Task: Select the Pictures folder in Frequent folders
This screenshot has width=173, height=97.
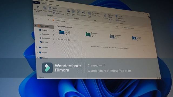Action: 136,38
